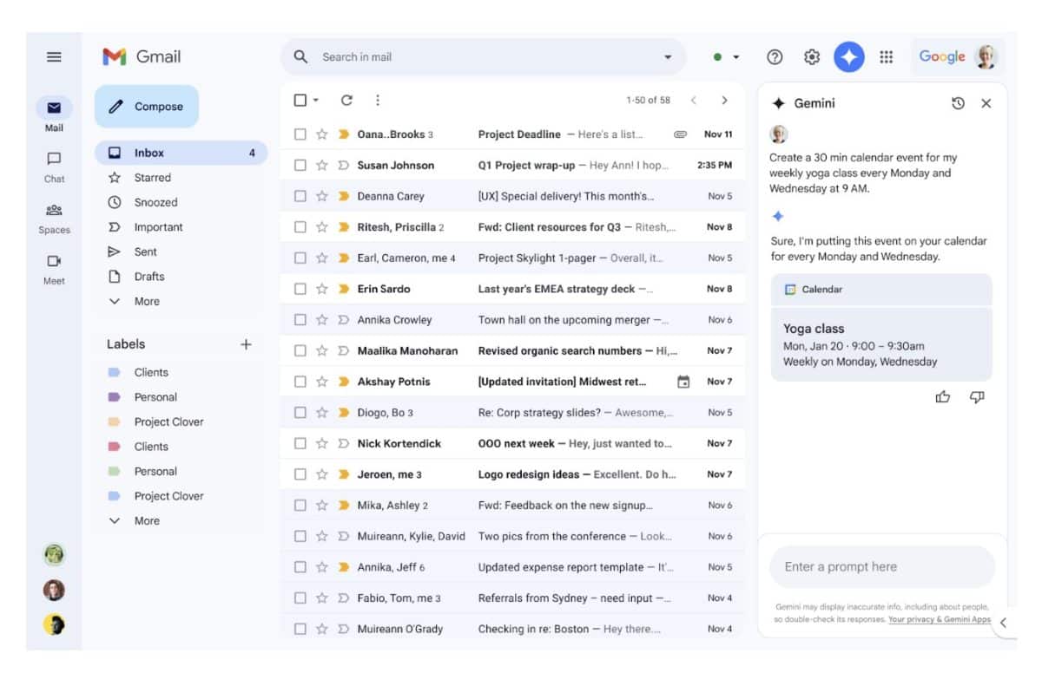Open Chat from the side rail

[54, 167]
